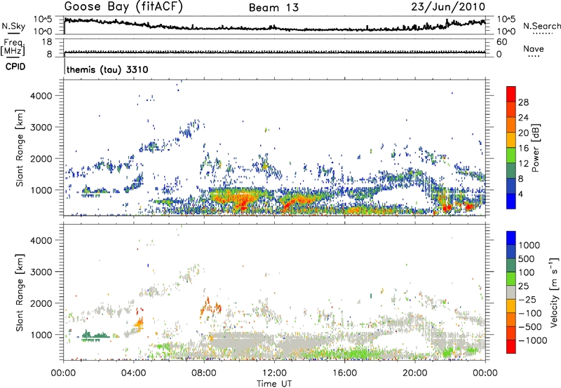Click the '20:00' time tick label
Viewport: 561px width, 388px height.
pyautogui.click(x=414, y=373)
